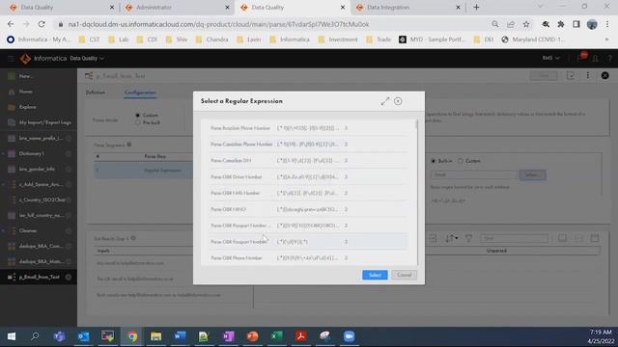The height and width of the screenshot is (347, 618).
Task: Open the Data Quality service dropdown
Action: tap(87, 59)
